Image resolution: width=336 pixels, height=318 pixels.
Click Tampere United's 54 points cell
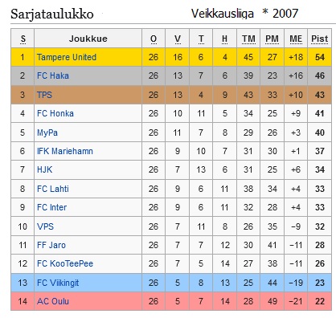tap(319, 57)
